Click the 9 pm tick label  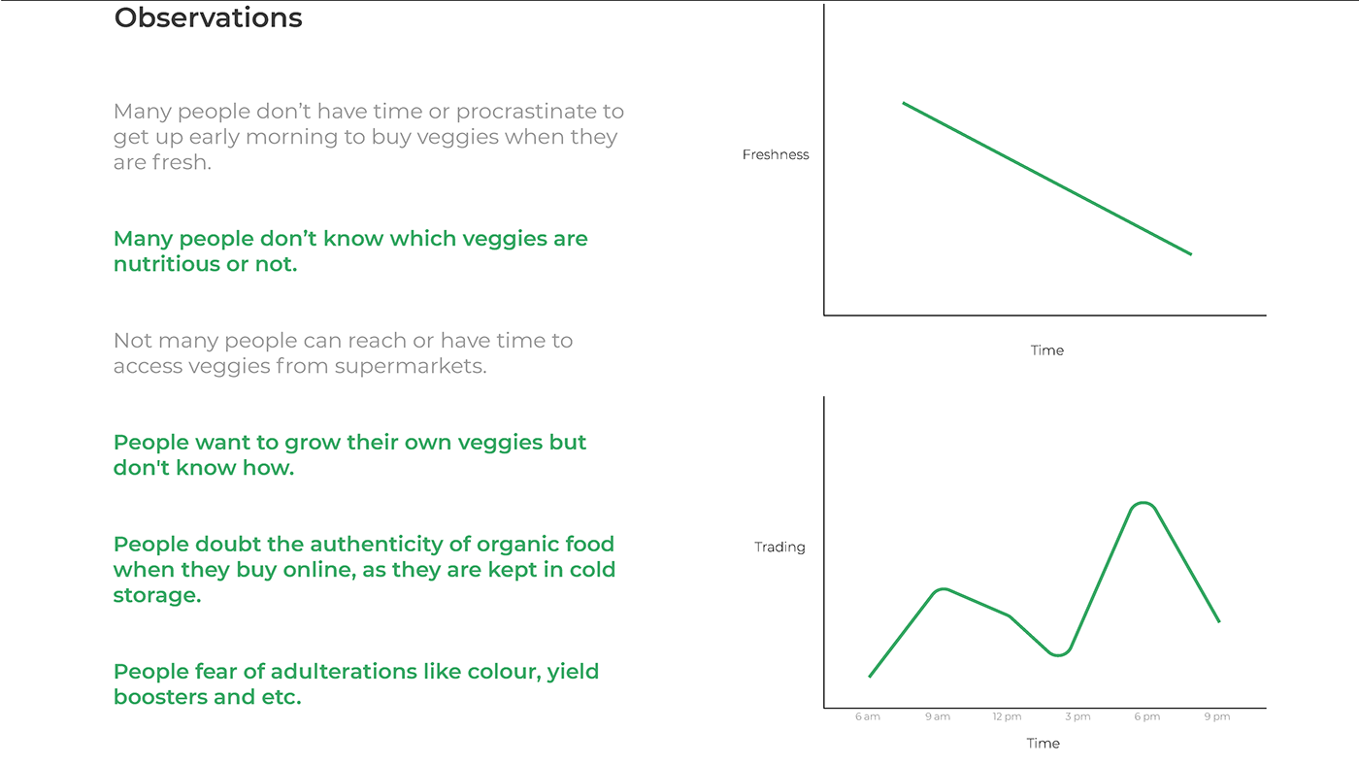pyautogui.click(x=1216, y=717)
